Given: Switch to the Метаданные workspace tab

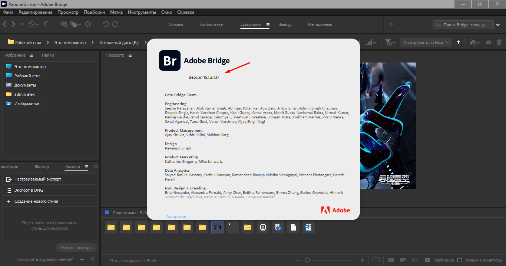Looking at the screenshot, I should point(320,24).
